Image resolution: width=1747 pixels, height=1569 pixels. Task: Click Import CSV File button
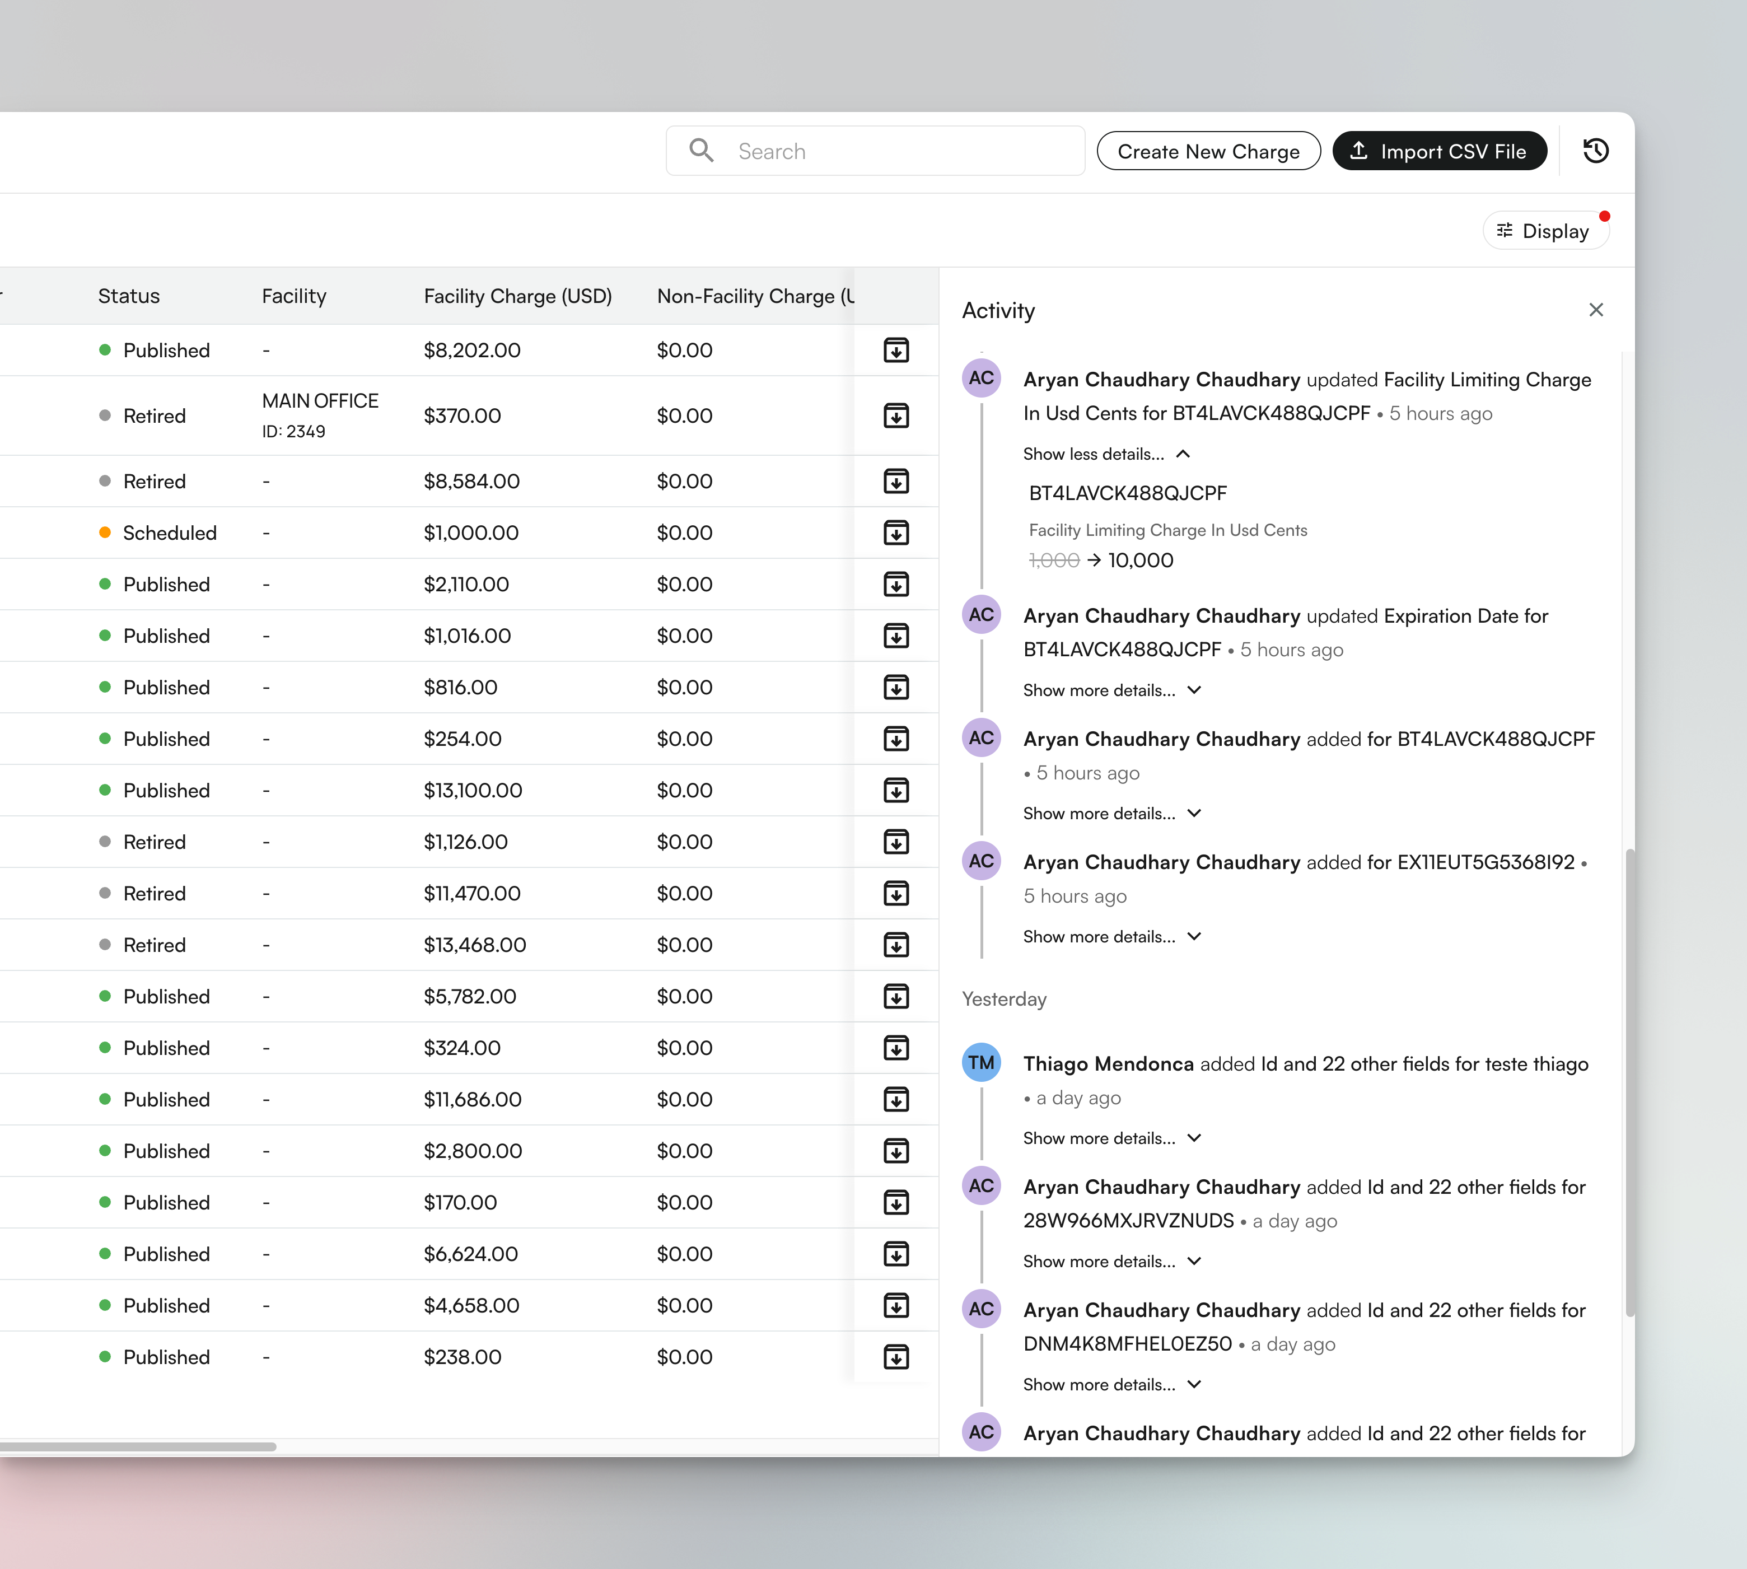click(x=1438, y=152)
